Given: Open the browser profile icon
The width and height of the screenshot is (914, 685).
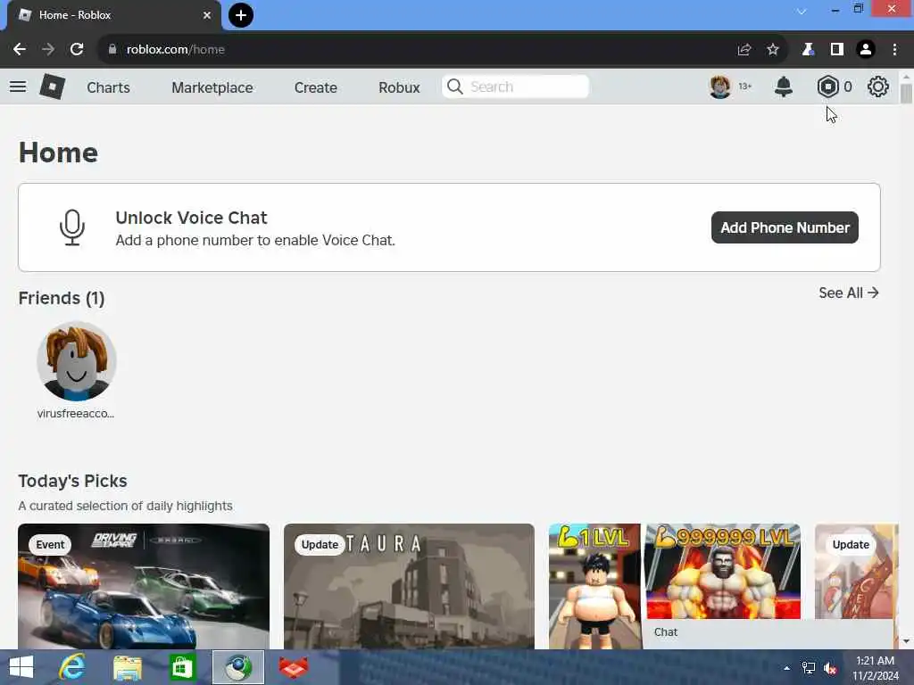Looking at the screenshot, I should tap(866, 50).
